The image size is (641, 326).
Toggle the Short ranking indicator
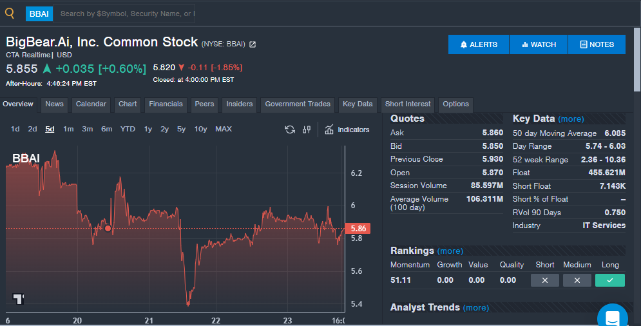[545, 280]
